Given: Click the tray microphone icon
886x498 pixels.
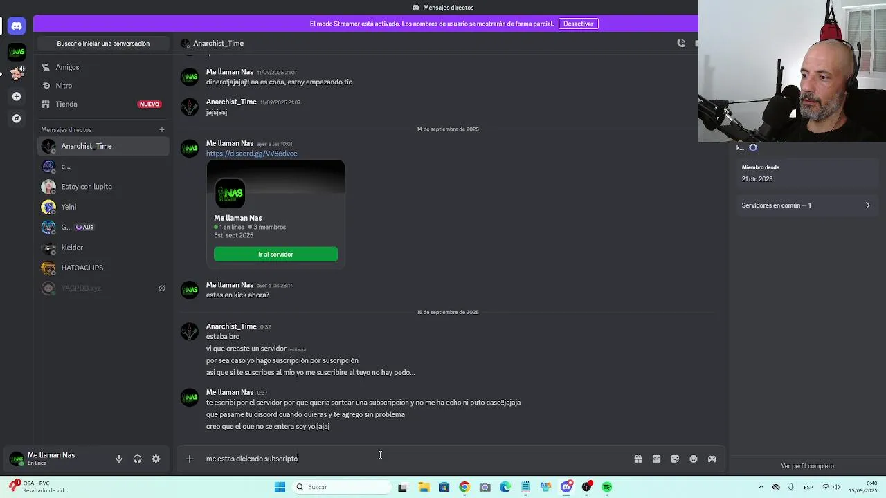Looking at the screenshot, I should click(x=790, y=487).
